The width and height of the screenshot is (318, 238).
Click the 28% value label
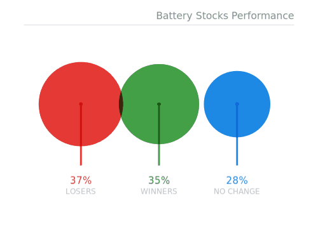point(237,180)
